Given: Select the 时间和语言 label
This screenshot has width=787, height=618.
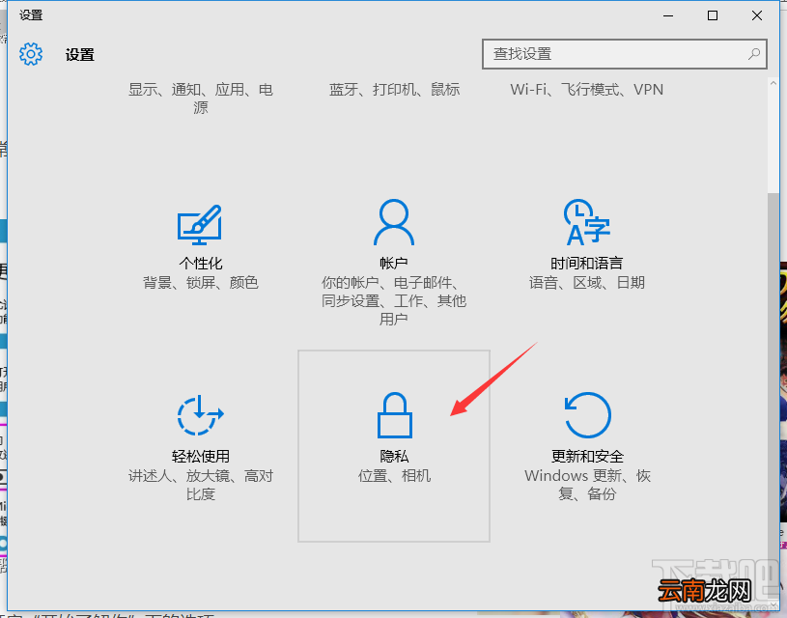Looking at the screenshot, I should (587, 263).
